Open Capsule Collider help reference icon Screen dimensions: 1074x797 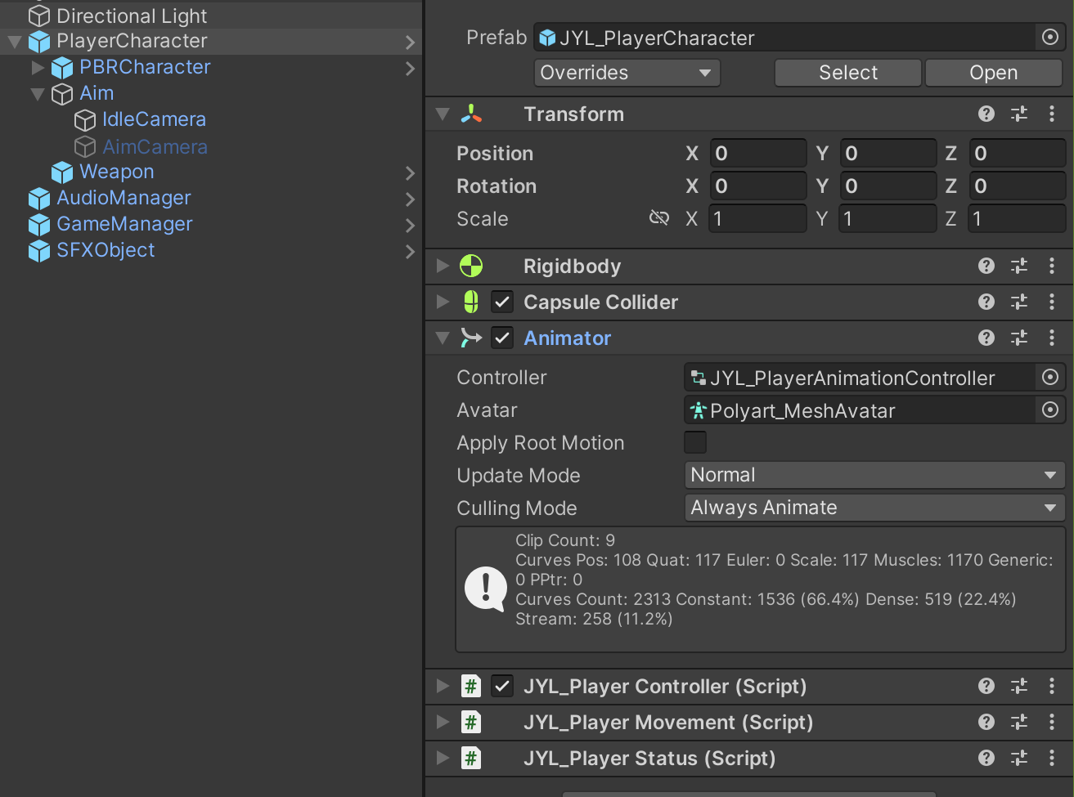(986, 302)
